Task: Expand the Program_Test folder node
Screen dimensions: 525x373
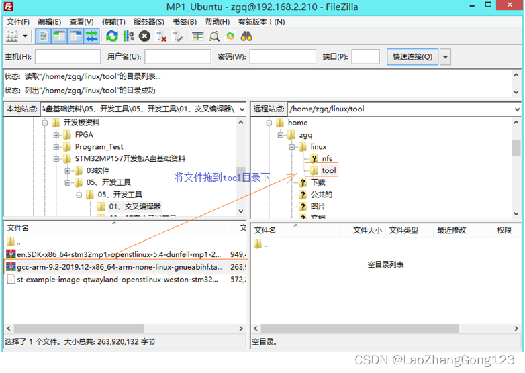Action: coord(56,147)
